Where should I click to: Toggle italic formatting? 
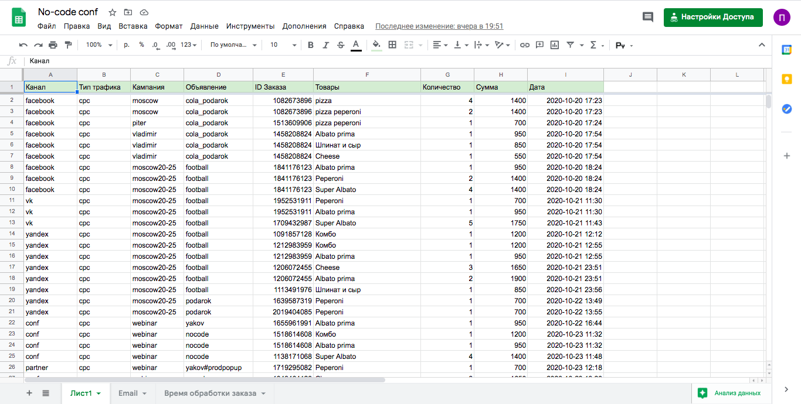point(326,45)
